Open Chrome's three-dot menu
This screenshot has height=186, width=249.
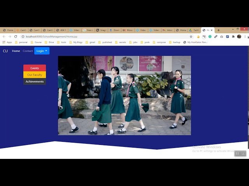pyautogui.click(x=245, y=36)
